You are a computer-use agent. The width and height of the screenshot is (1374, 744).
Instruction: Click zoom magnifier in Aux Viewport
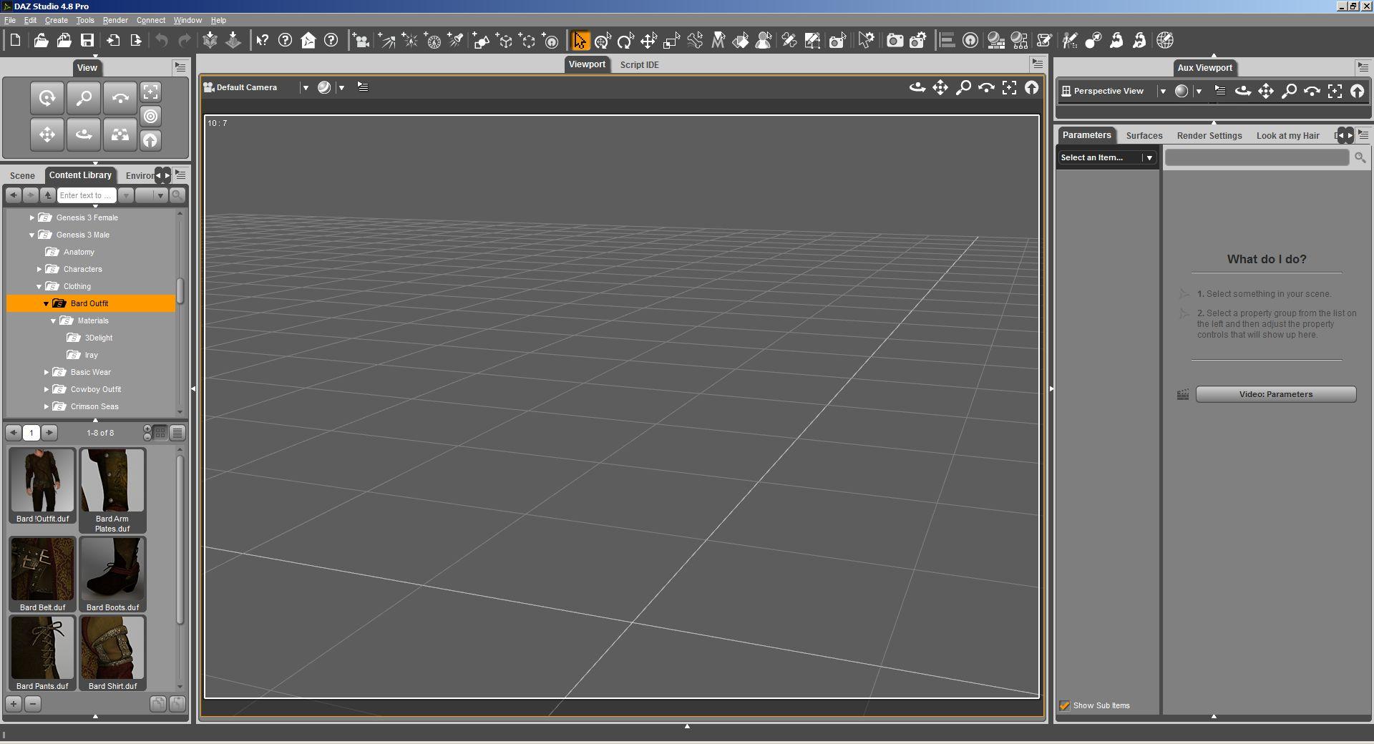click(1289, 91)
